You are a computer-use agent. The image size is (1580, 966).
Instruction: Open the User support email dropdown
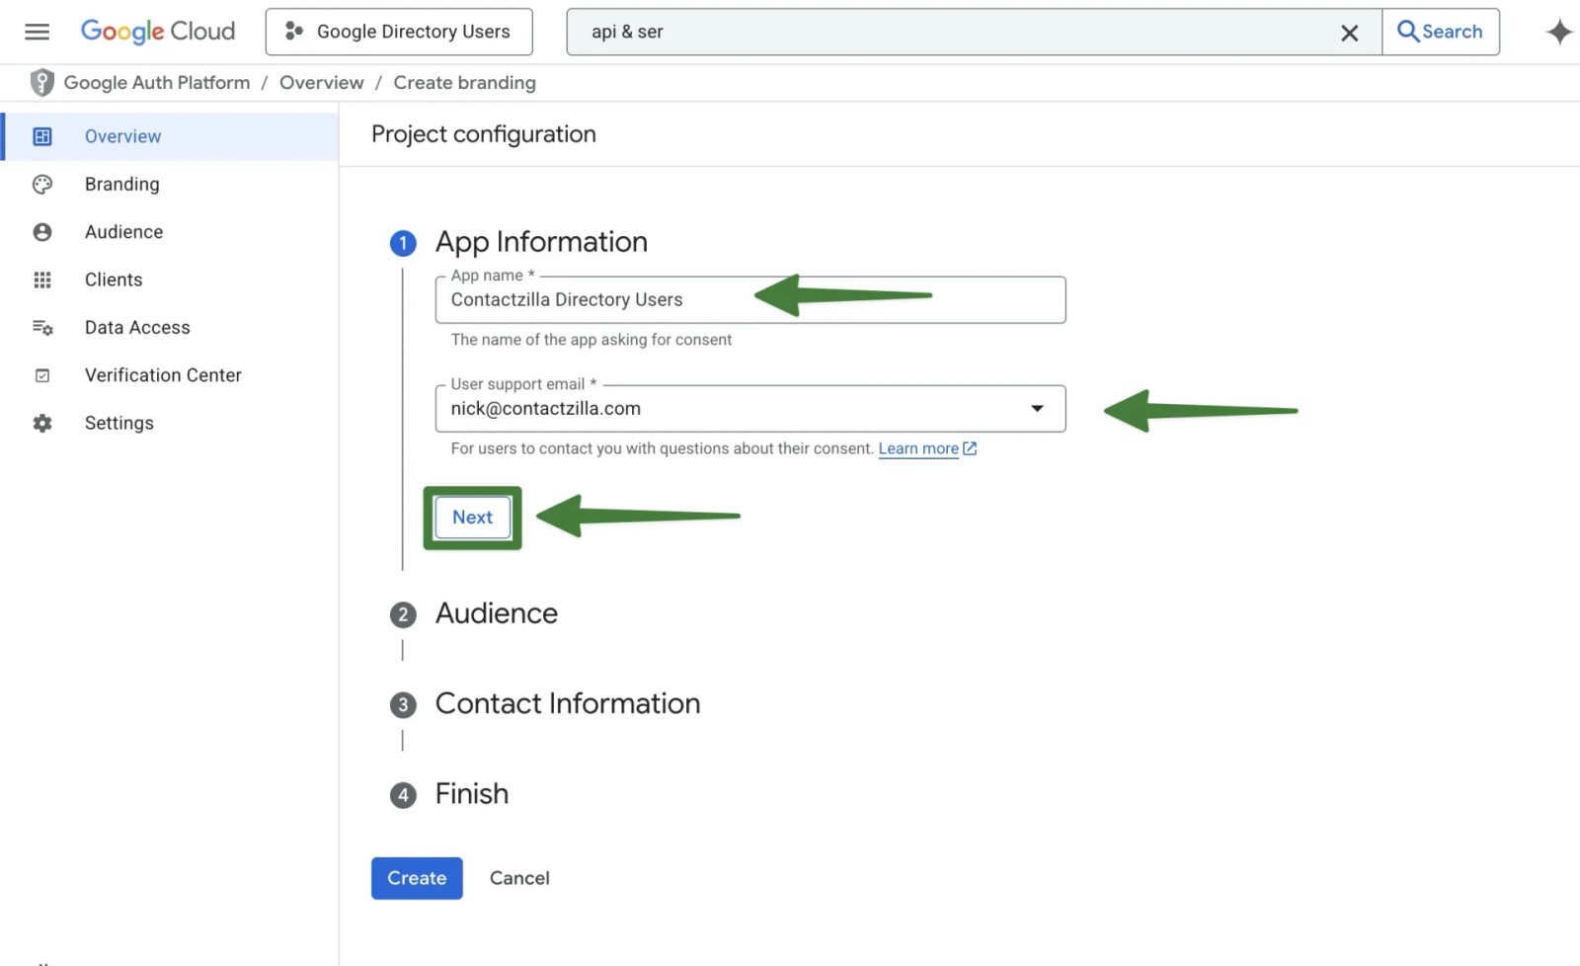750,409
